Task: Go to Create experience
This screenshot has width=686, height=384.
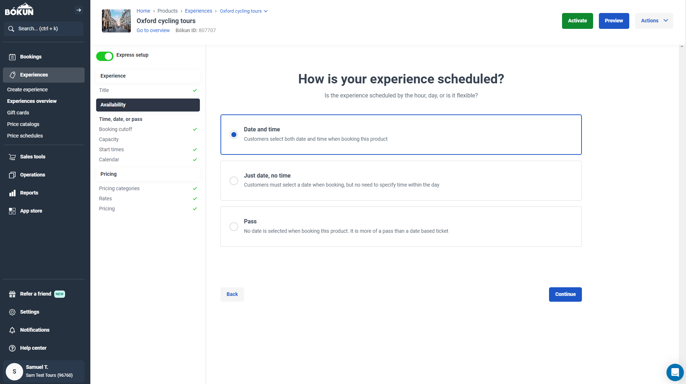Action: point(27,90)
